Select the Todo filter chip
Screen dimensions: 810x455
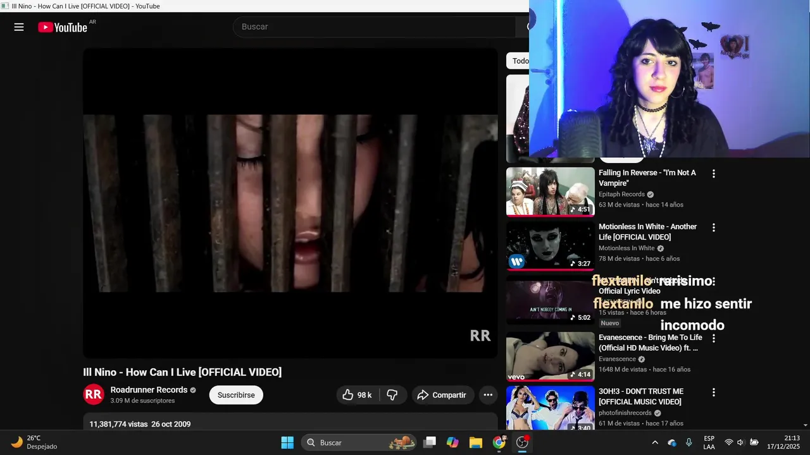[x=519, y=61]
